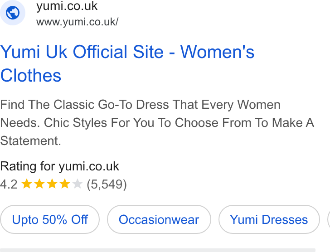The height and width of the screenshot is (252, 330).
Task: Click the second gold rating star
Action: click(39, 184)
